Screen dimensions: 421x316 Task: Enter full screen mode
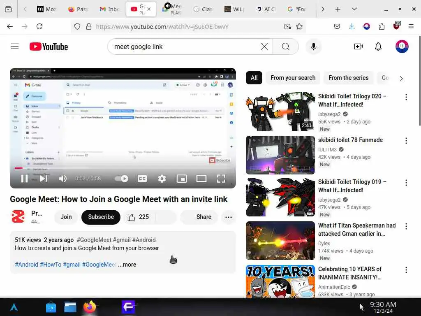coord(221,179)
